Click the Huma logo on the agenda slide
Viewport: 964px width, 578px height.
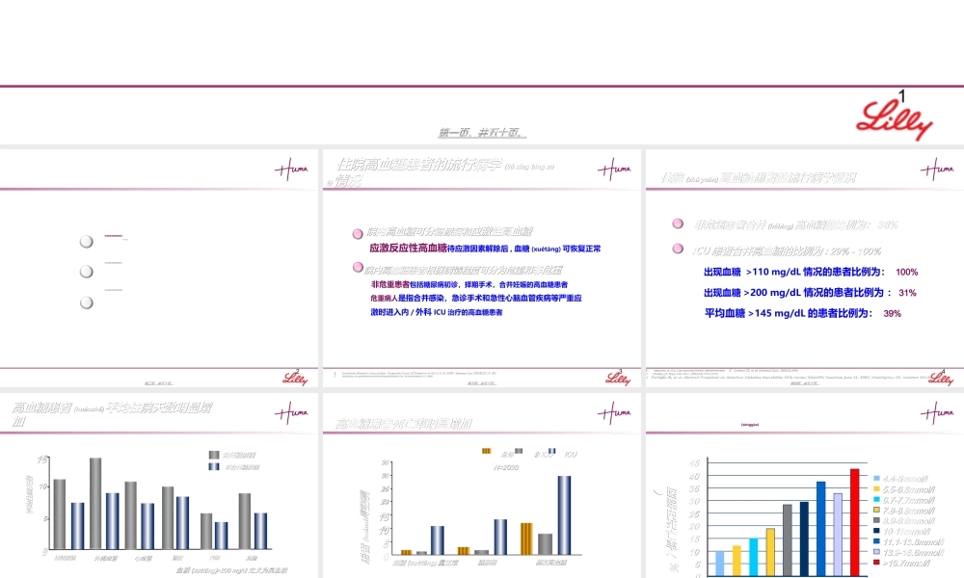292,171
